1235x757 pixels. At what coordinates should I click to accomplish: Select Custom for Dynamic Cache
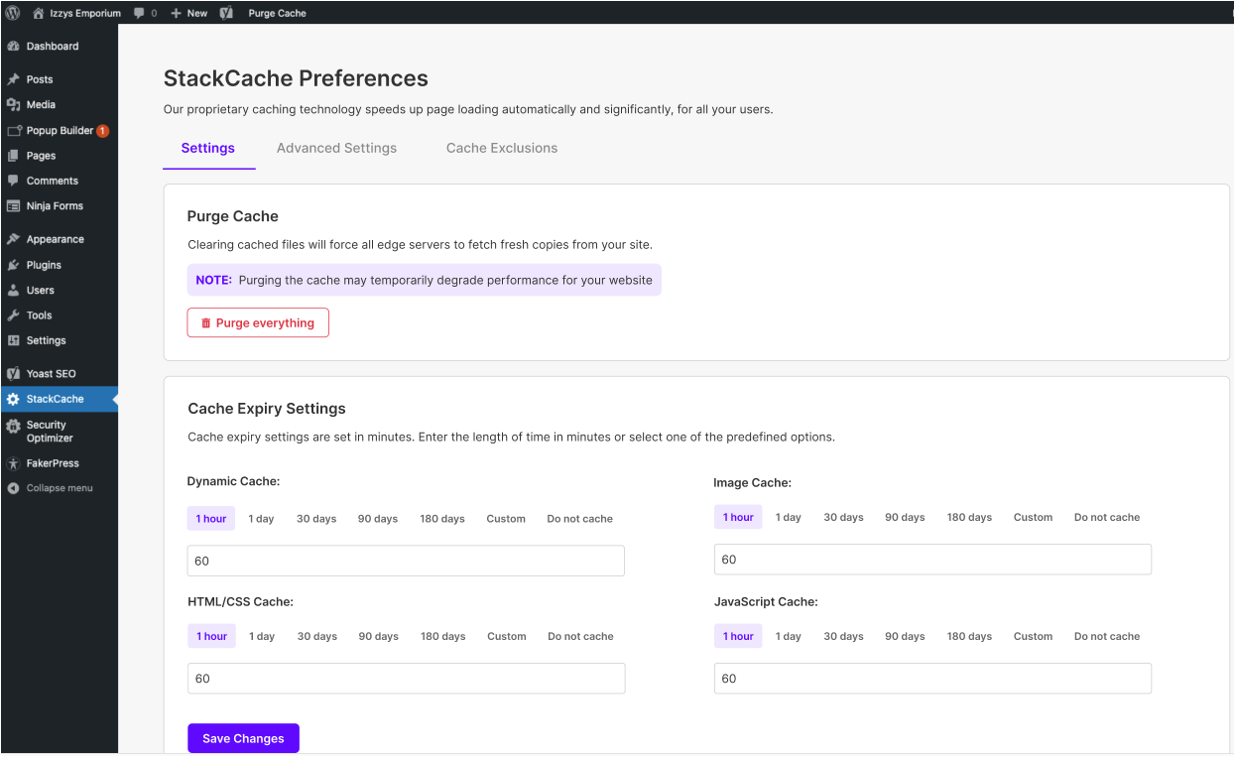click(506, 519)
